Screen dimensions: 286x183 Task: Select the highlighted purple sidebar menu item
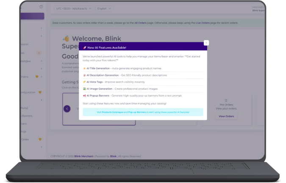click(x=32, y=16)
